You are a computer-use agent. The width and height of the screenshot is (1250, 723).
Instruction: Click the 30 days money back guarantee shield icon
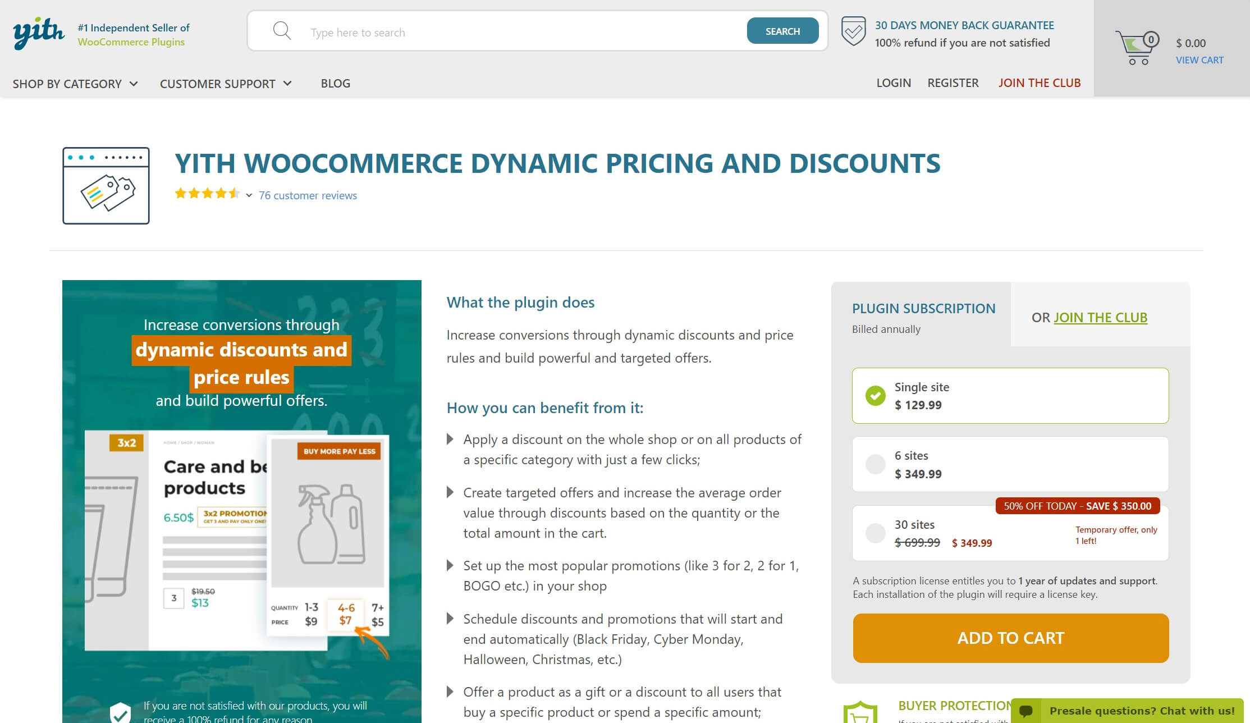tap(853, 31)
